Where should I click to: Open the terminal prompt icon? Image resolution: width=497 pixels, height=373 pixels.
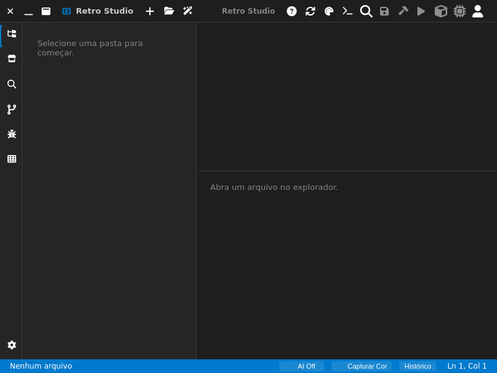click(347, 11)
